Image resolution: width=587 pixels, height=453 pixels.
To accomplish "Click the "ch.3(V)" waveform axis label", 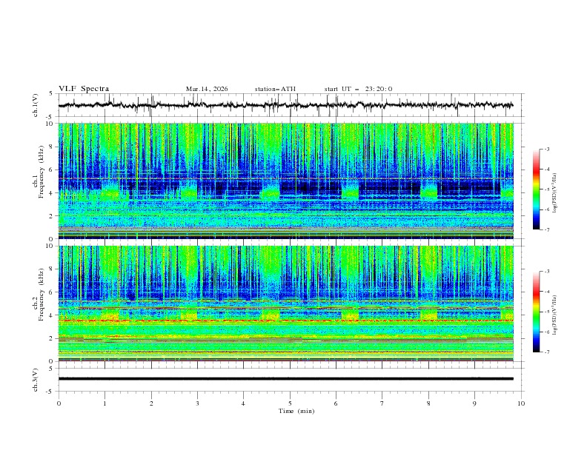I will 36,380.
